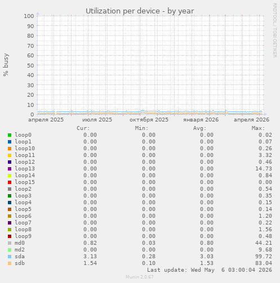
Task: Click the loop1 blue color swatch
Action: (x=10, y=142)
